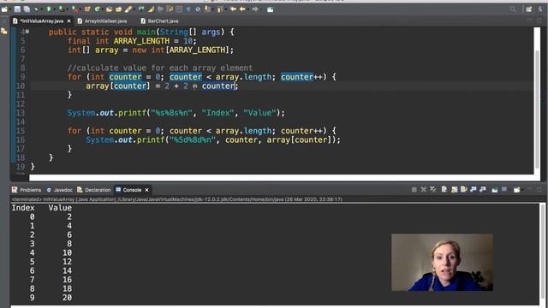Image resolution: width=548 pixels, height=308 pixels.
Task: Switch to Java perspective icon at far right
Action: click(540, 9)
